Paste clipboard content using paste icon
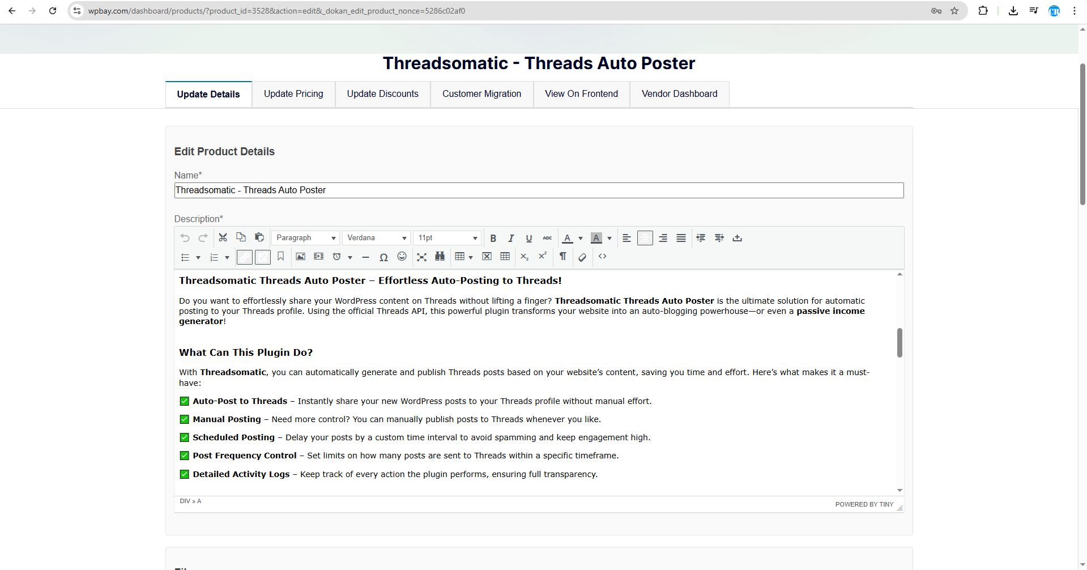 [x=259, y=238]
